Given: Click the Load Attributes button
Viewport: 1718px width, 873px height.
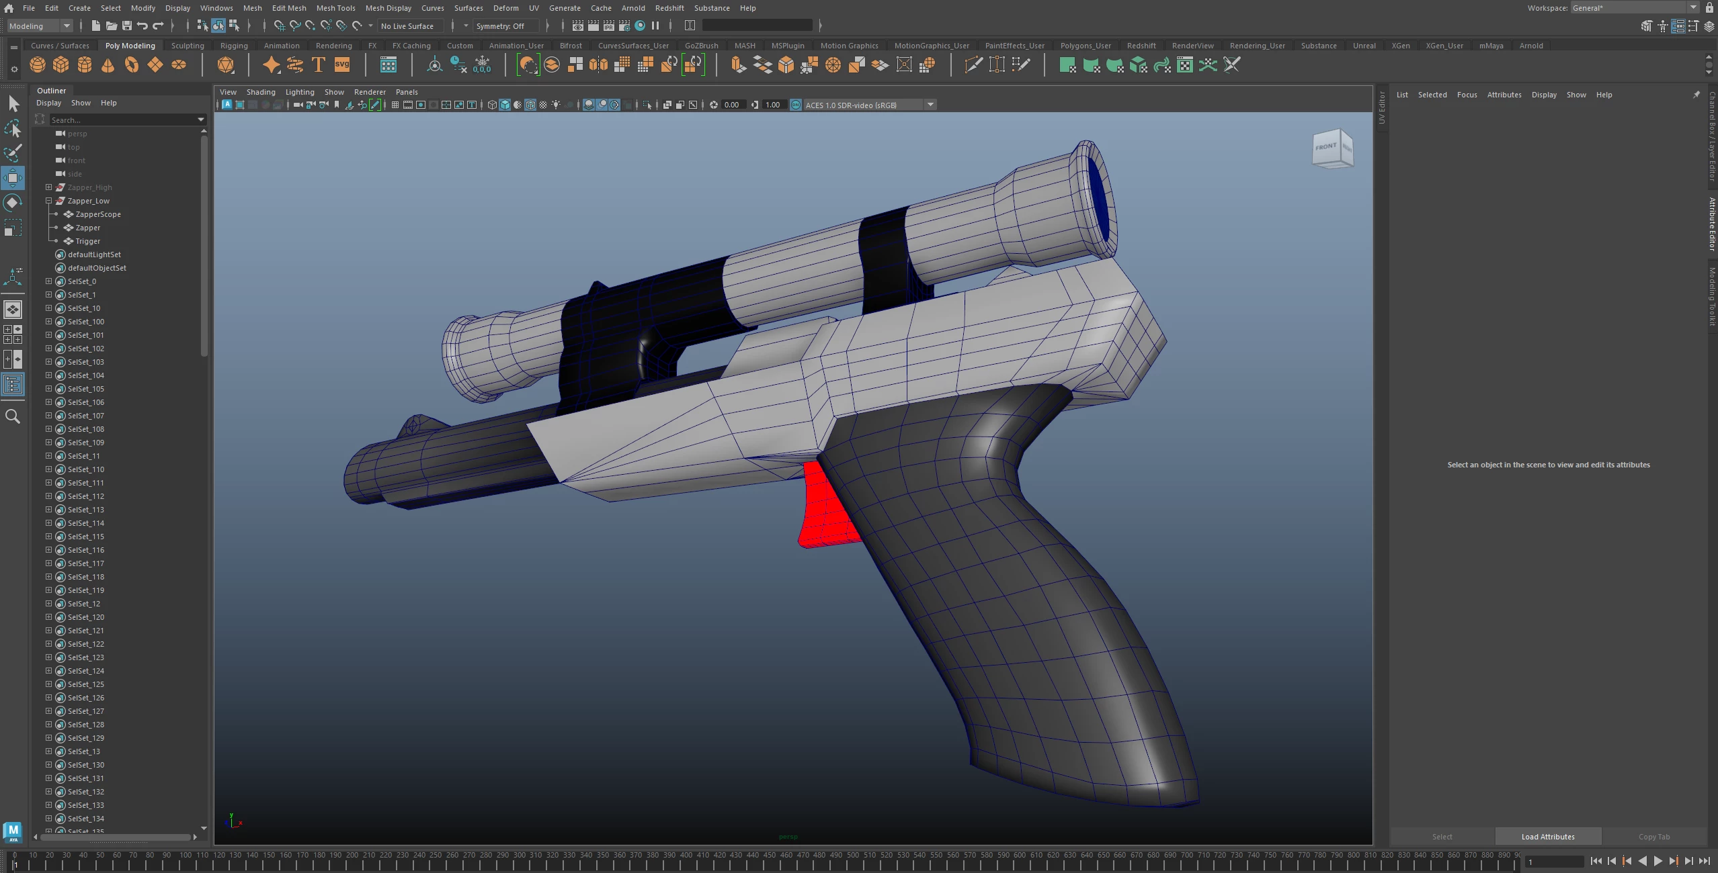Looking at the screenshot, I should pos(1548,837).
